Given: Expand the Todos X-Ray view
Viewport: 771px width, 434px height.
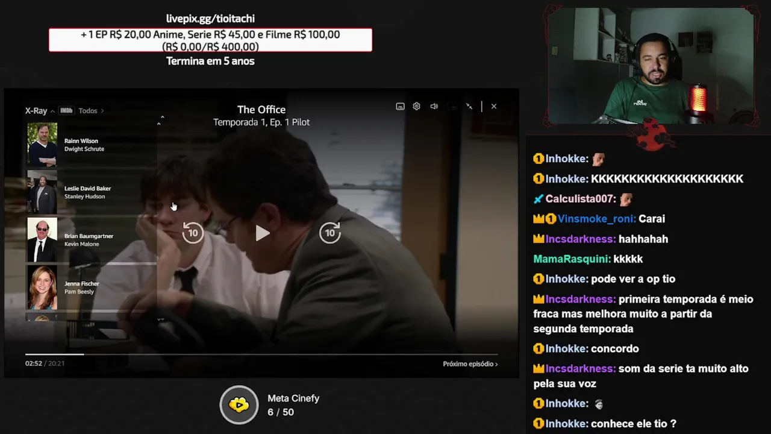Looking at the screenshot, I should coord(91,111).
